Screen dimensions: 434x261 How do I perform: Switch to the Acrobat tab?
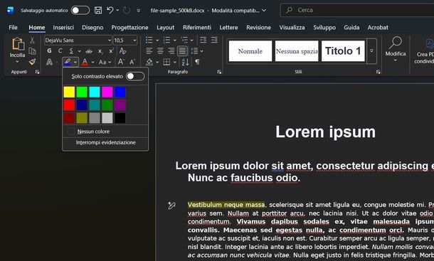tap(378, 28)
